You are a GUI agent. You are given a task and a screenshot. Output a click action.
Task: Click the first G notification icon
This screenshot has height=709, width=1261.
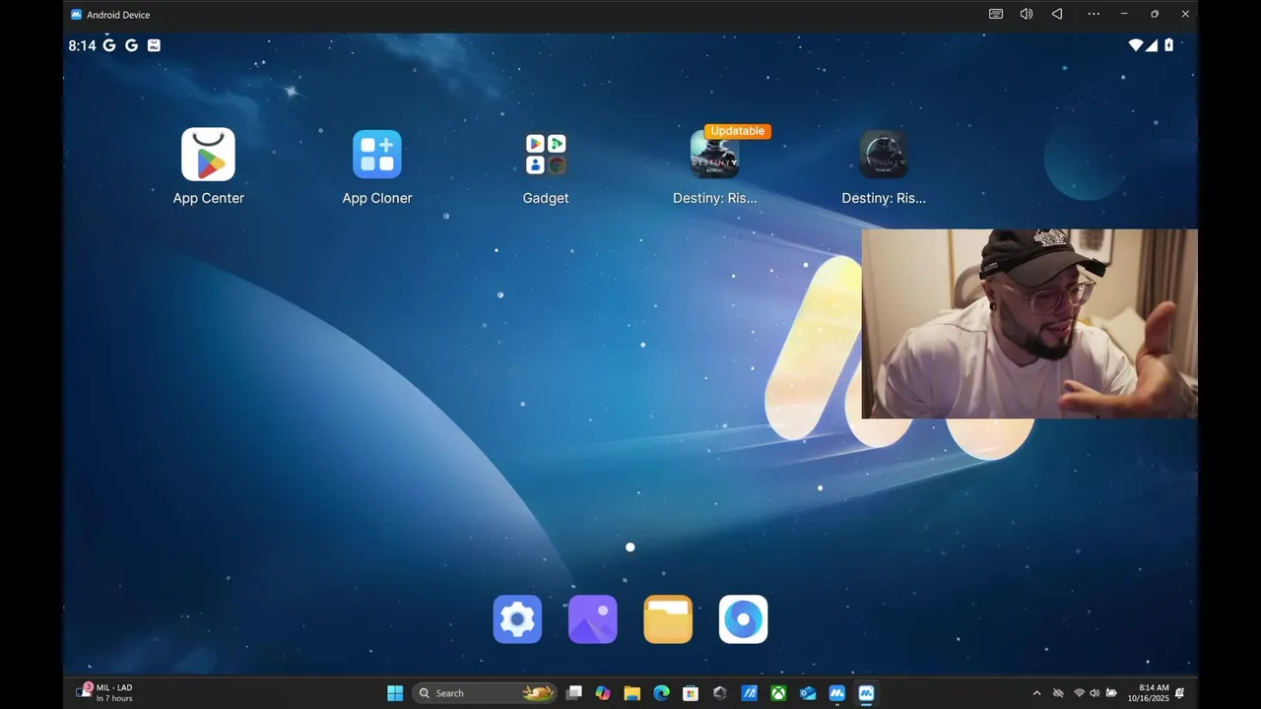point(109,45)
